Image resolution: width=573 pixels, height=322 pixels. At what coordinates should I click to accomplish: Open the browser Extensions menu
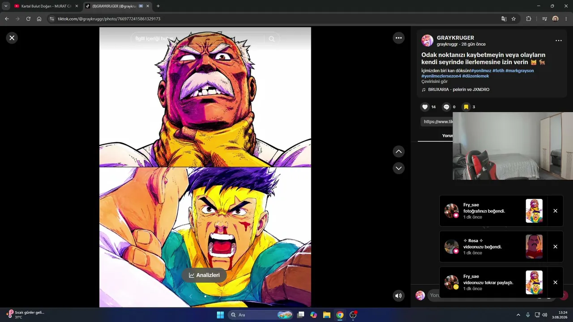pos(529,19)
